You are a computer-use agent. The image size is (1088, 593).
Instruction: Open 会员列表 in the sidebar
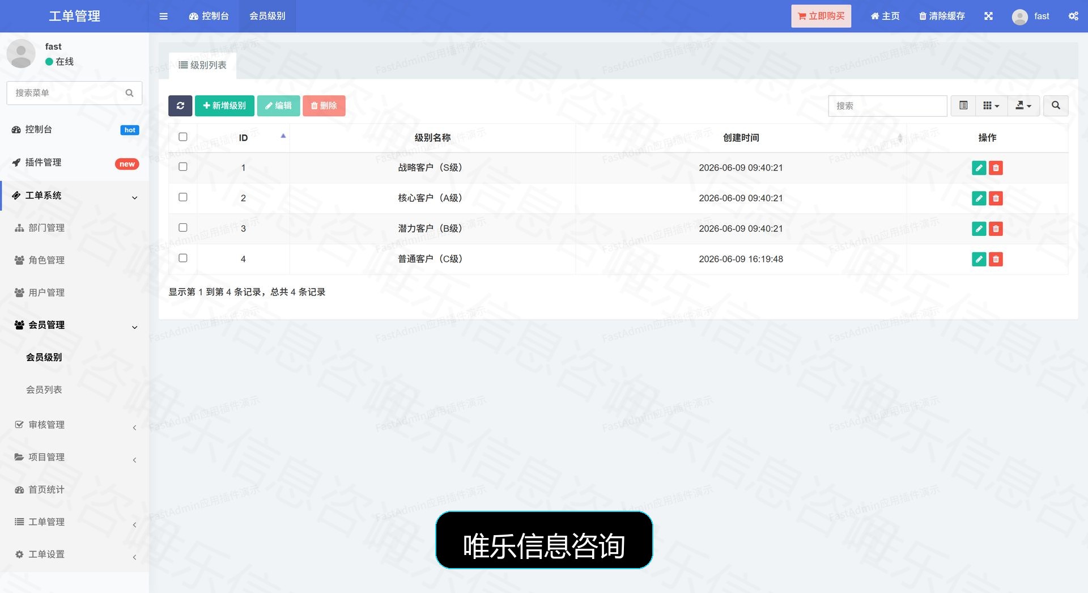click(x=44, y=389)
